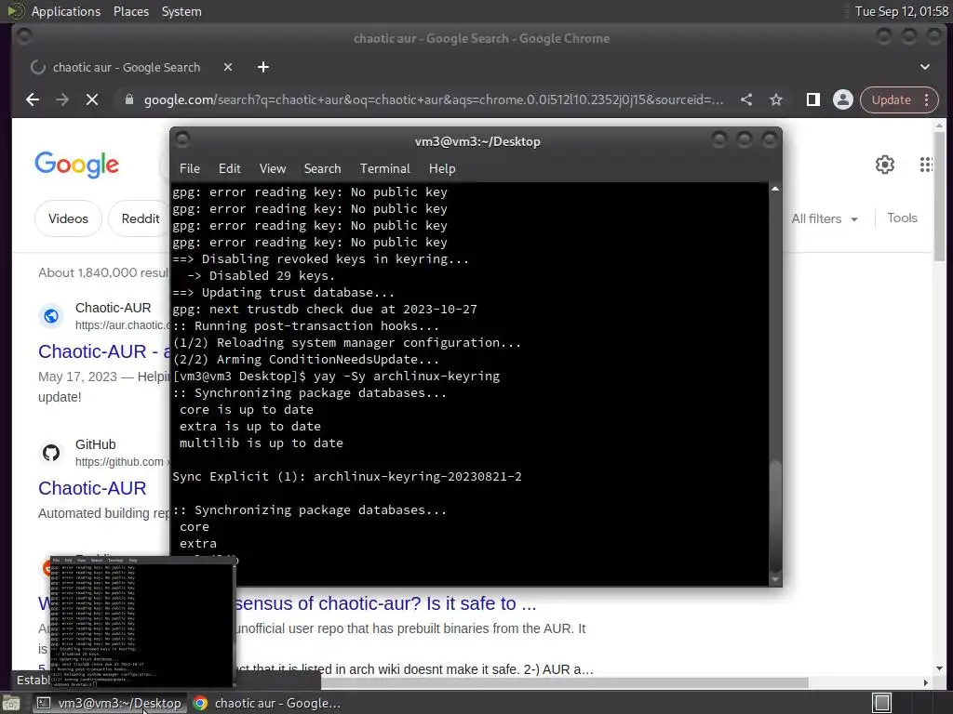
Task: Click the clock in top panel
Action: tap(901, 11)
